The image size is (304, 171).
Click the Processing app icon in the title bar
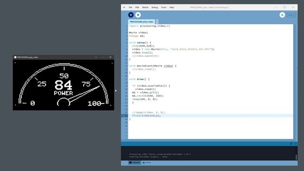coord(124,8)
